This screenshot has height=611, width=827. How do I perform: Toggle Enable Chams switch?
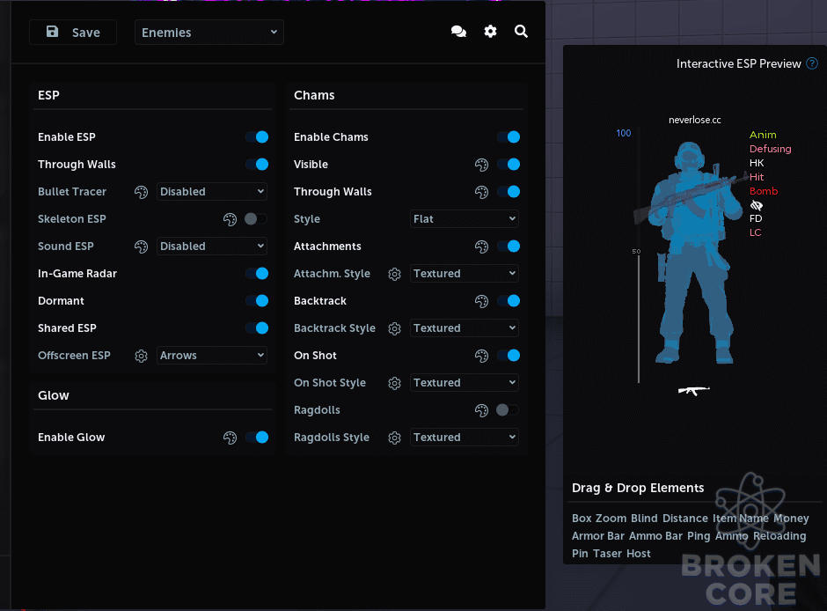[509, 137]
